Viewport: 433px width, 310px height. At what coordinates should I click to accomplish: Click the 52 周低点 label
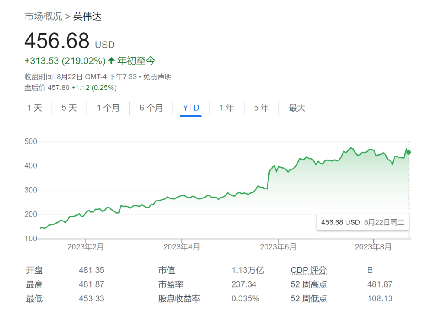click(309, 299)
